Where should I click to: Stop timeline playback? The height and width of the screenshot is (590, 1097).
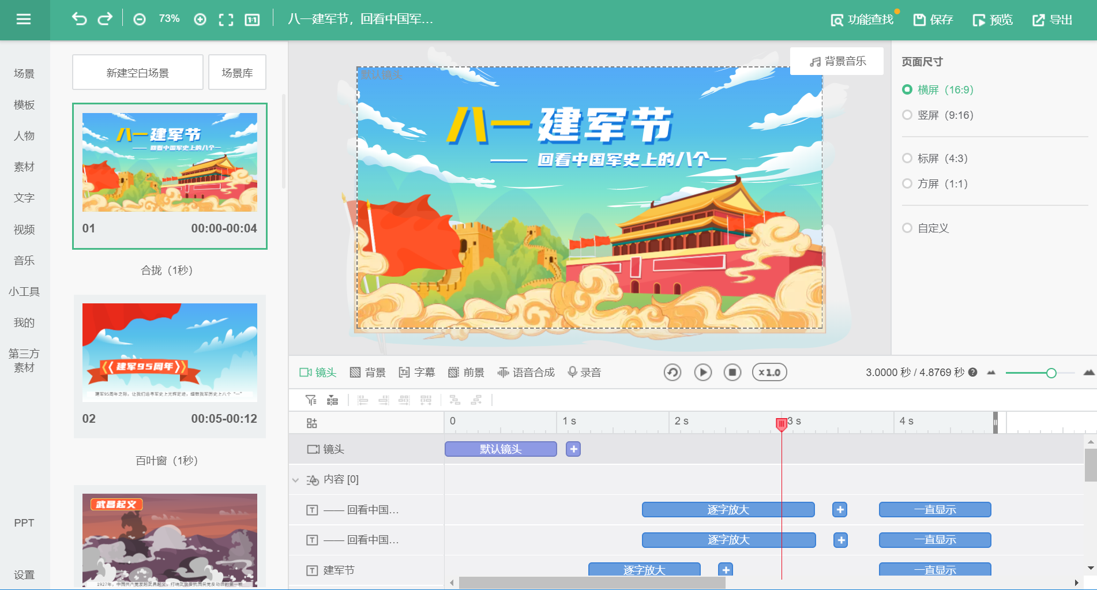[x=732, y=373]
